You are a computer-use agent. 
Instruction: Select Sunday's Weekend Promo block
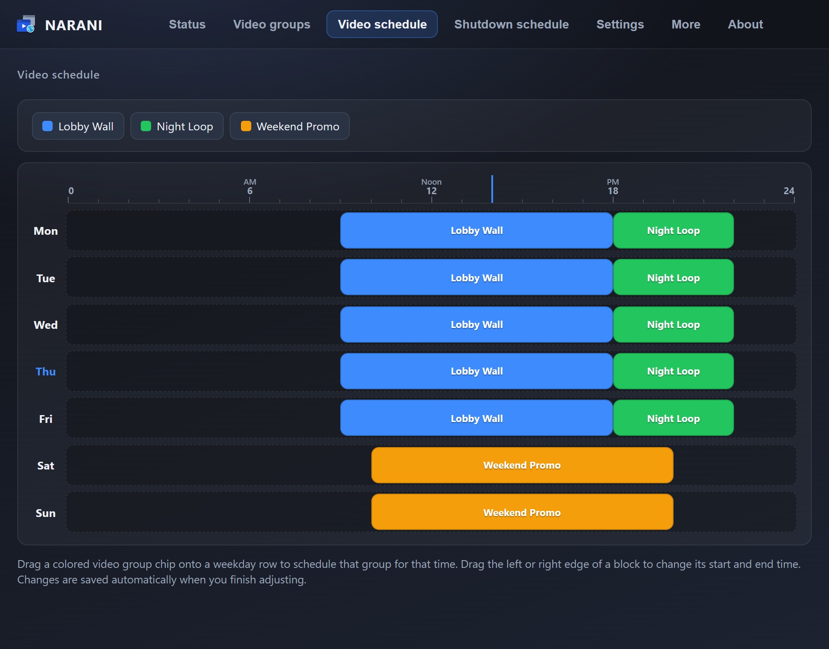click(x=522, y=513)
